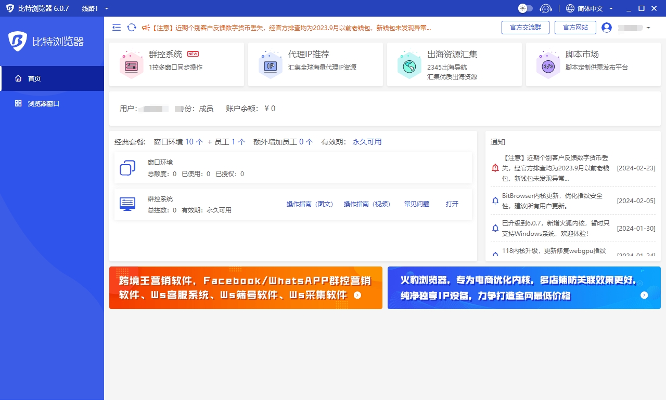
Task: Open the 代理IP推荐 card title
Action: coord(309,54)
